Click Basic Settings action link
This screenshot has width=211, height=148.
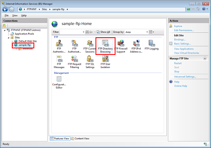click(x=182, y=43)
